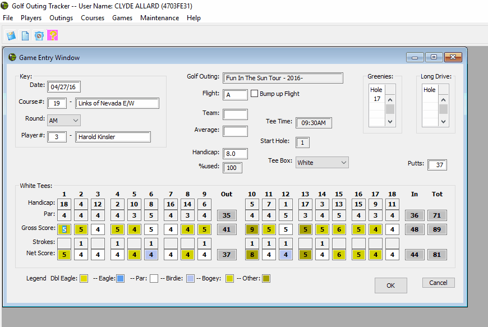Click the Eagle legend blue swatch
Image resolution: width=488 pixels, height=327 pixels.
tap(121, 278)
